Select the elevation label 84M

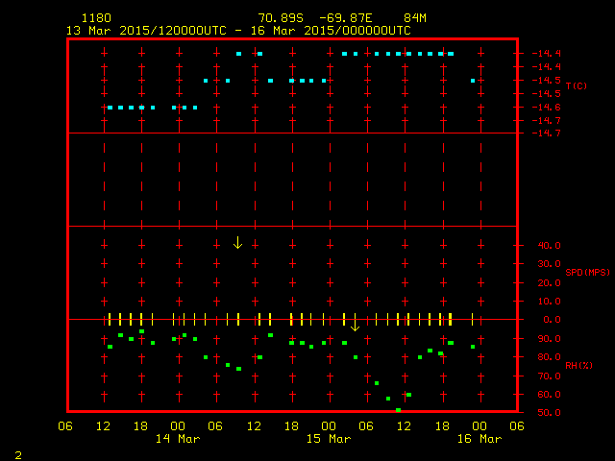(415, 18)
